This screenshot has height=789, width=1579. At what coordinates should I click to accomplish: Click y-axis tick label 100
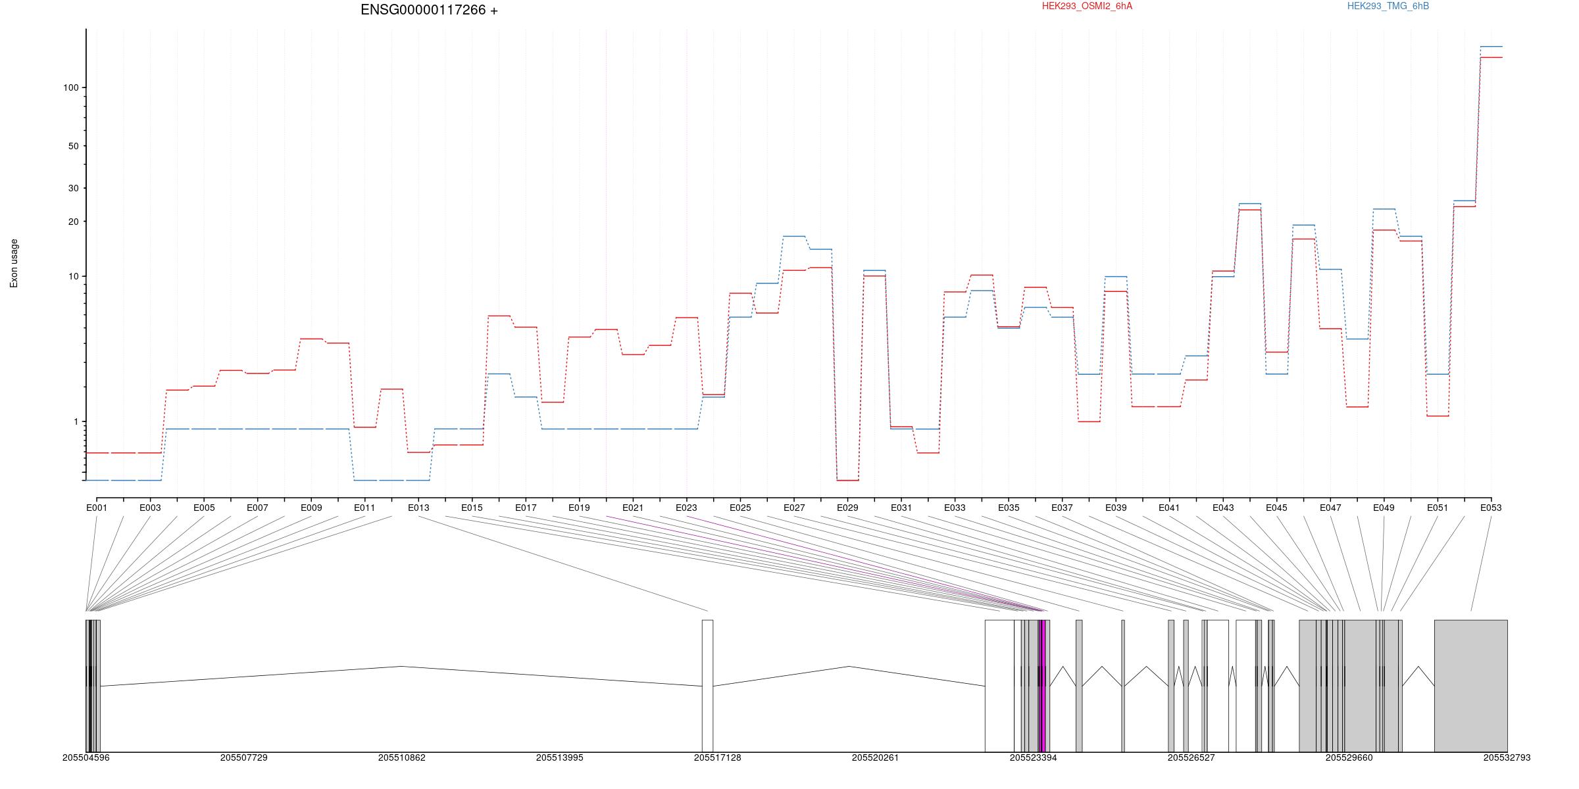(70, 87)
